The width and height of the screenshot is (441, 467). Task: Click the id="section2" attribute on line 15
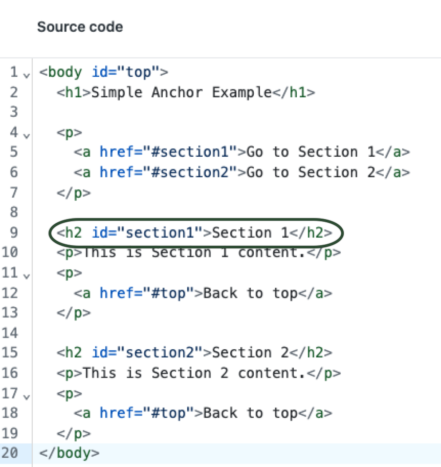pyautogui.click(x=147, y=353)
